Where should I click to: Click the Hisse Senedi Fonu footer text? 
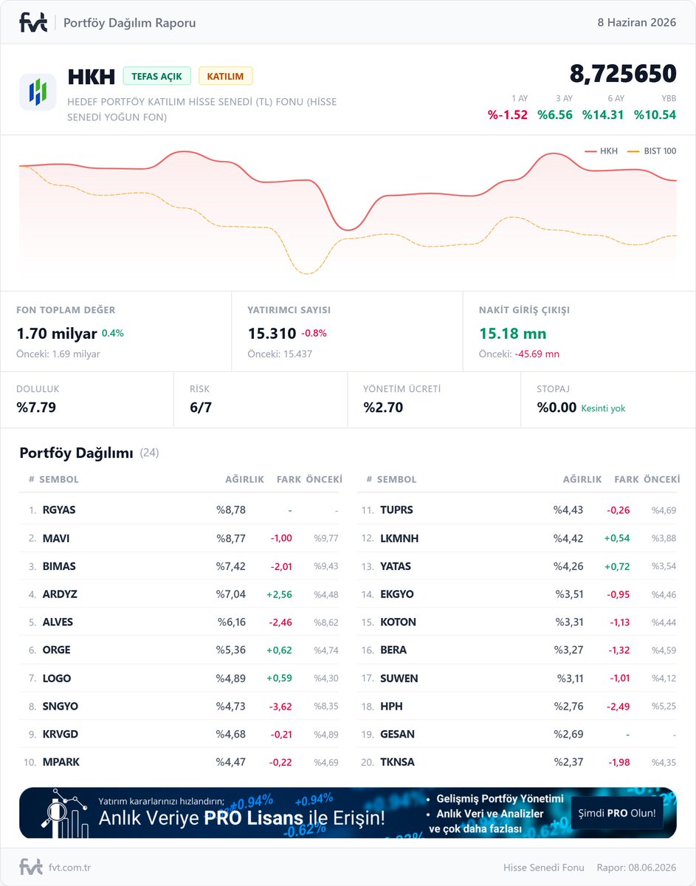pyautogui.click(x=544, y=868)
